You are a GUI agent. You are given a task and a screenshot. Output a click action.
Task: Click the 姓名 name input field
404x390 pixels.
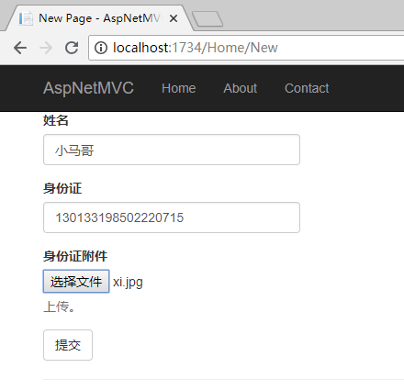172,150
